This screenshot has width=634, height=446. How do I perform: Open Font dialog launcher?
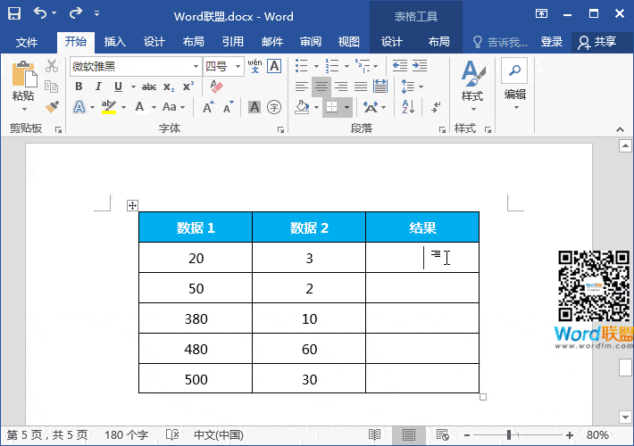pos(280,129)
